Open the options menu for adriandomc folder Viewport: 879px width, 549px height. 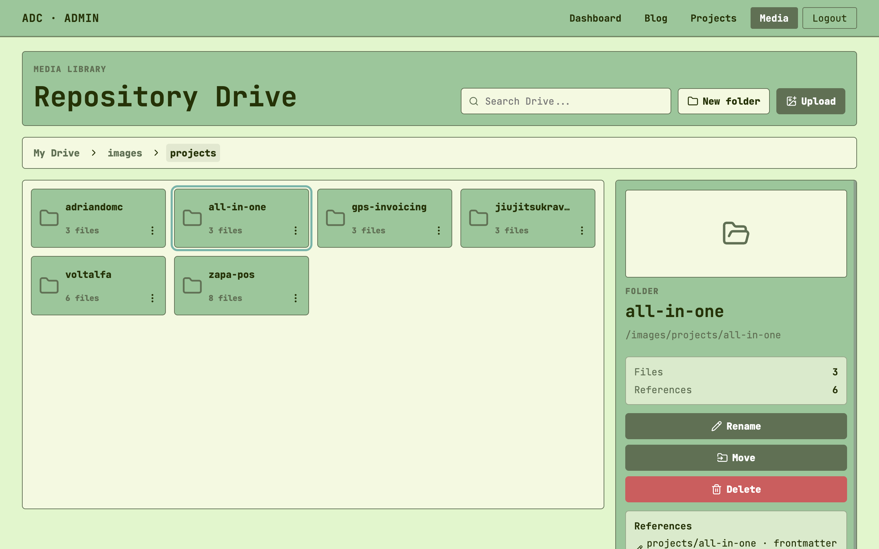(x=152, y=231)
